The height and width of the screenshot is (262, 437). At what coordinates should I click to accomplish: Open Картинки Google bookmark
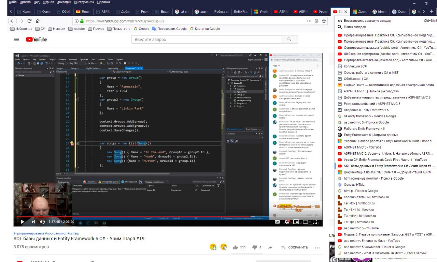(205, 29)
